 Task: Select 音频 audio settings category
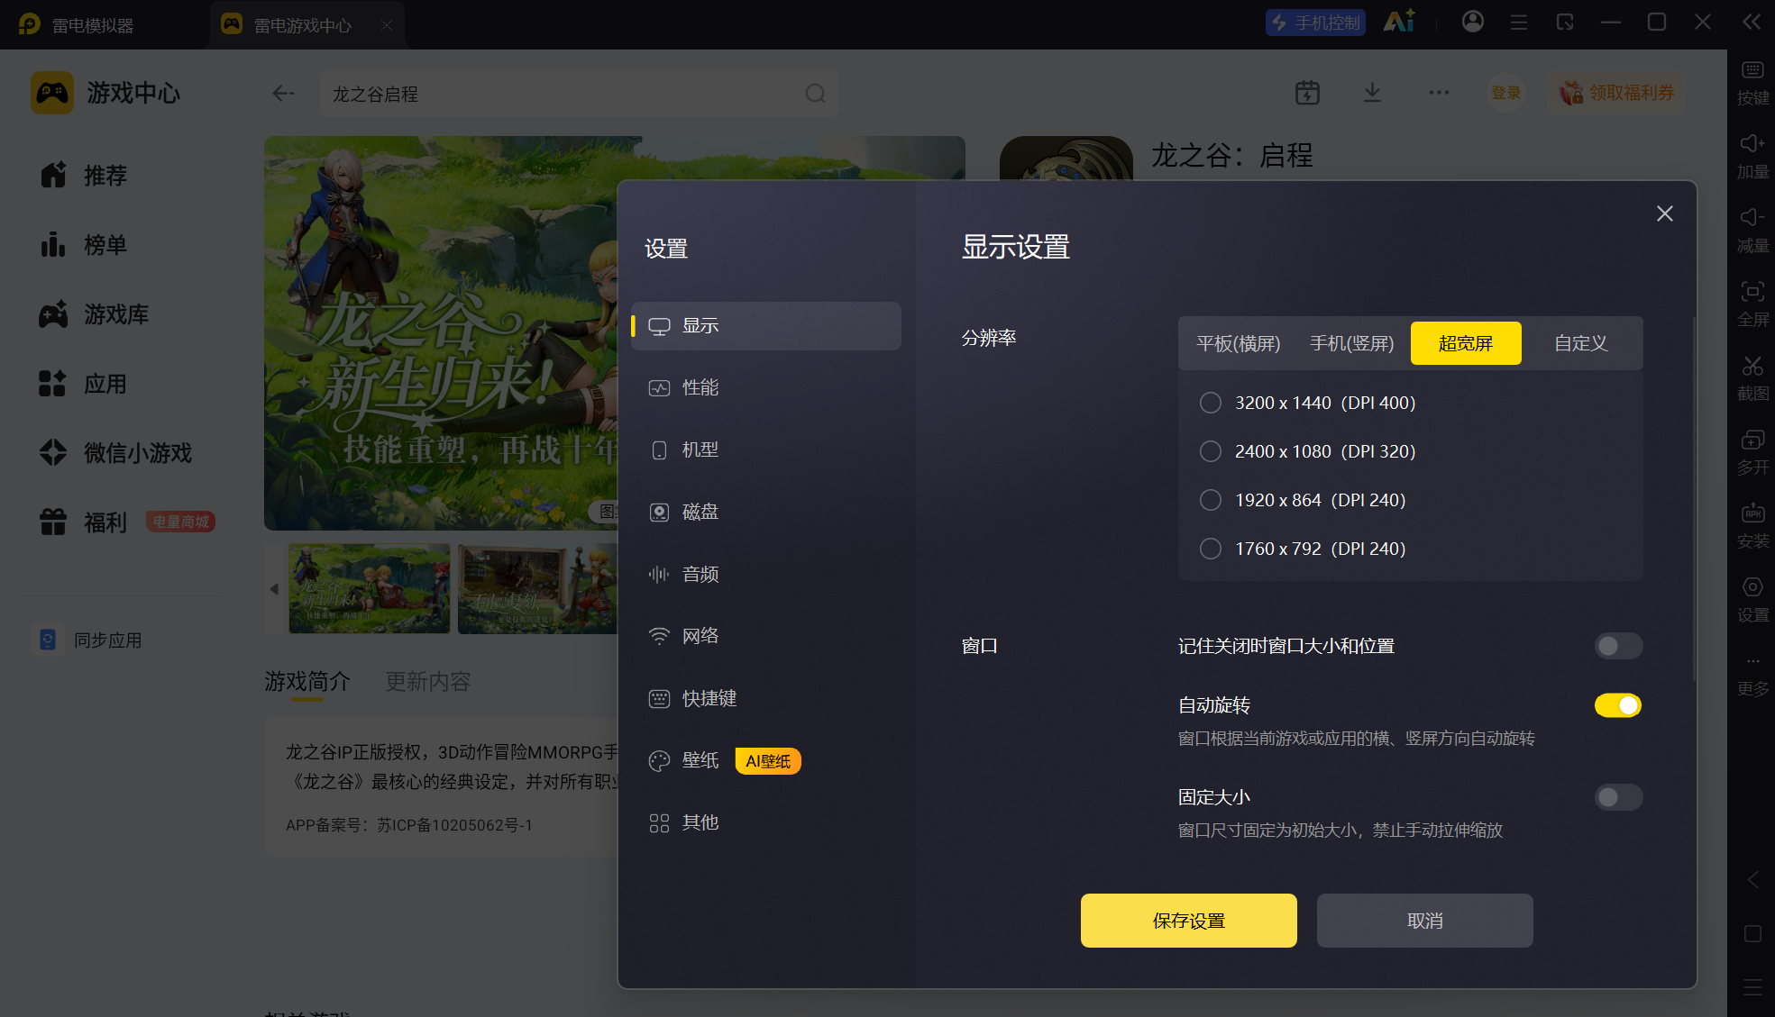click(766, 574)
